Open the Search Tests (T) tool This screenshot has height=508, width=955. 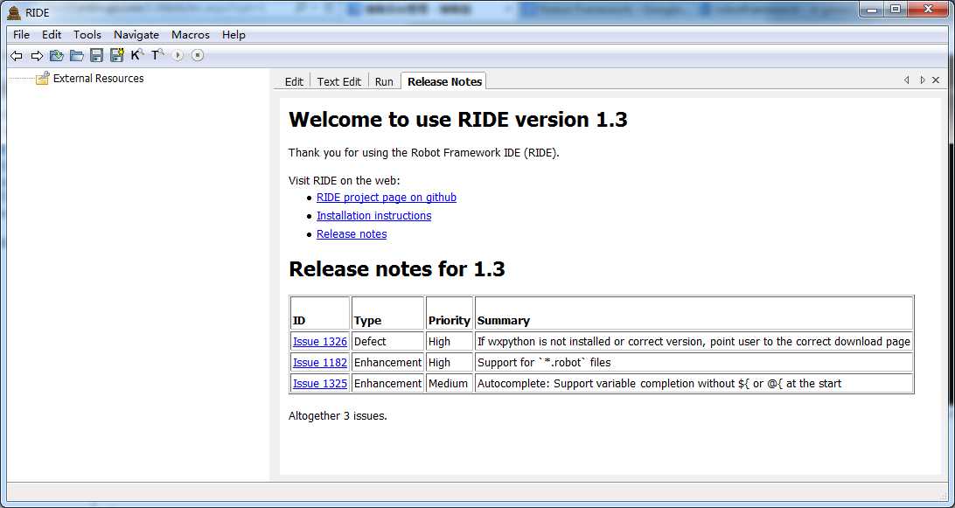(x=157, y=55)
